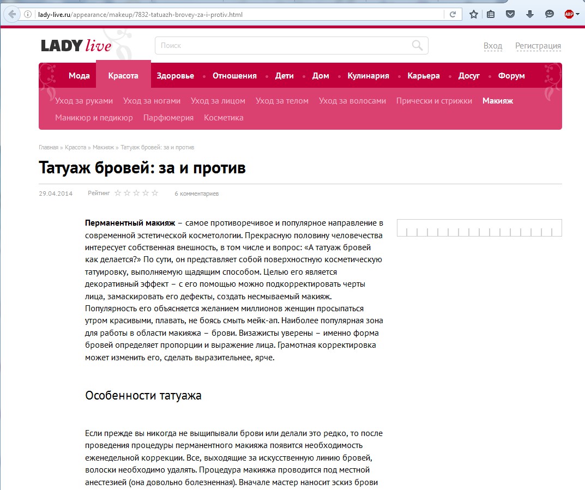Viewport: 585px width, 490px height.
Task: Open Регистрация link
Action: pos(538,46)
